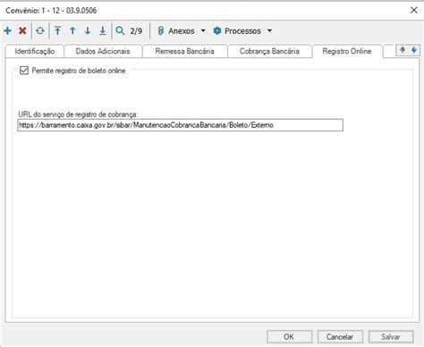424x347 pixels.
Task: Switch to the Identificação tab
Action: (x=35, y=51)
